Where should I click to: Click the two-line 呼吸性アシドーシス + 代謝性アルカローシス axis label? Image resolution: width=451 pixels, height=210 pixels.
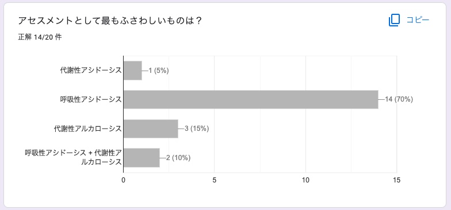pyautogui.click(x=73, y=157)
